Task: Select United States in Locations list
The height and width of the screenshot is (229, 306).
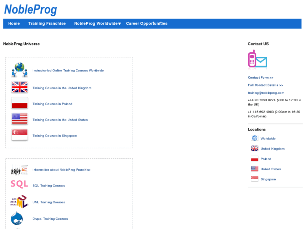Action: [x=271, y=169]
